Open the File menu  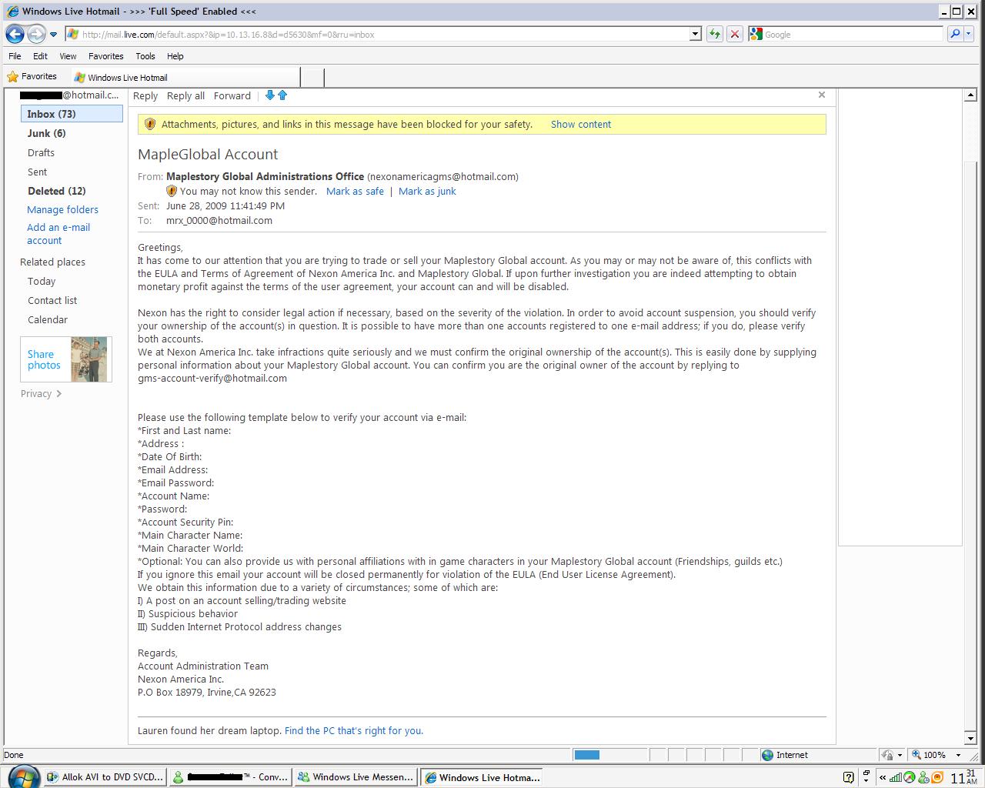[x=15, y=56]
